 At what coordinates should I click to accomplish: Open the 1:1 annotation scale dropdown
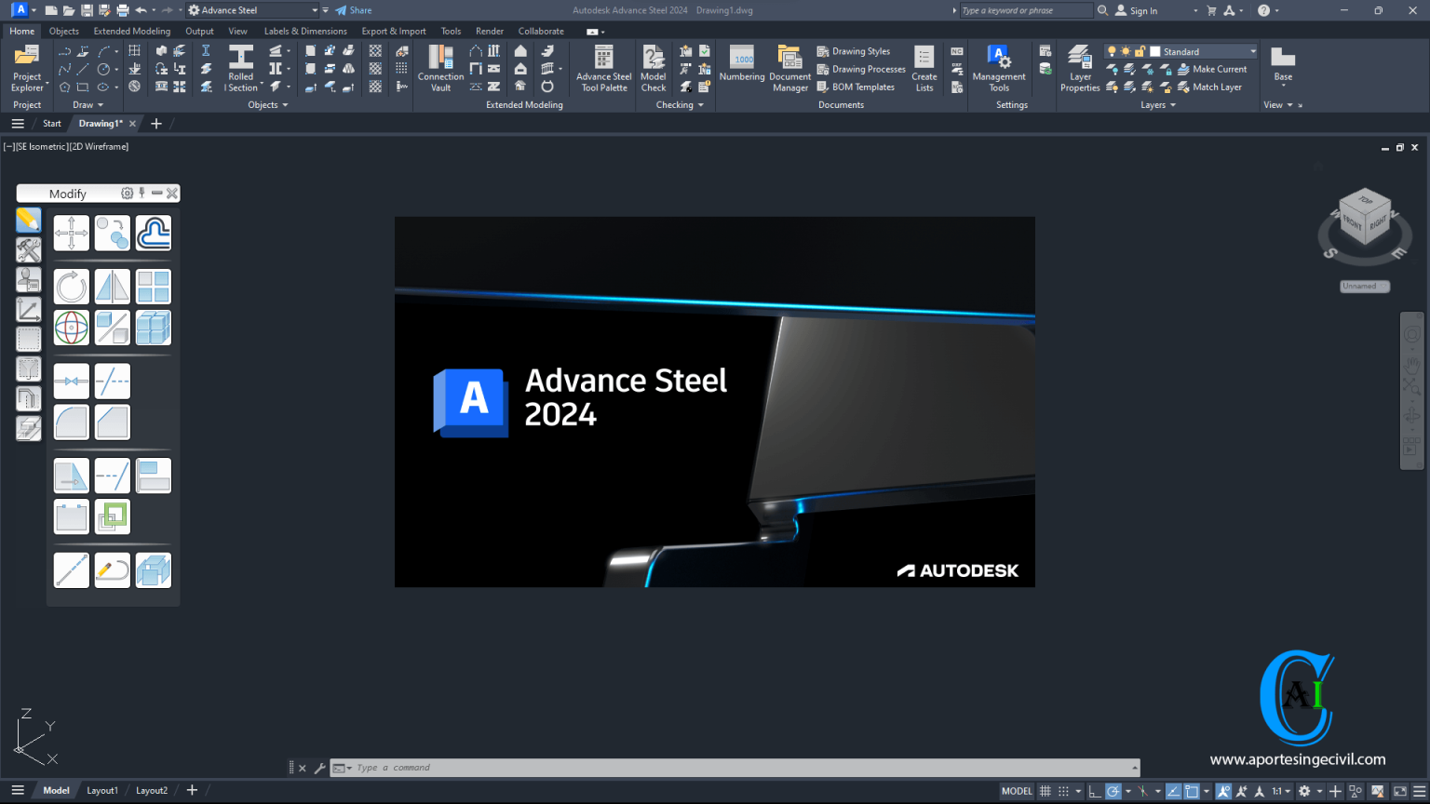[1281, 791]
